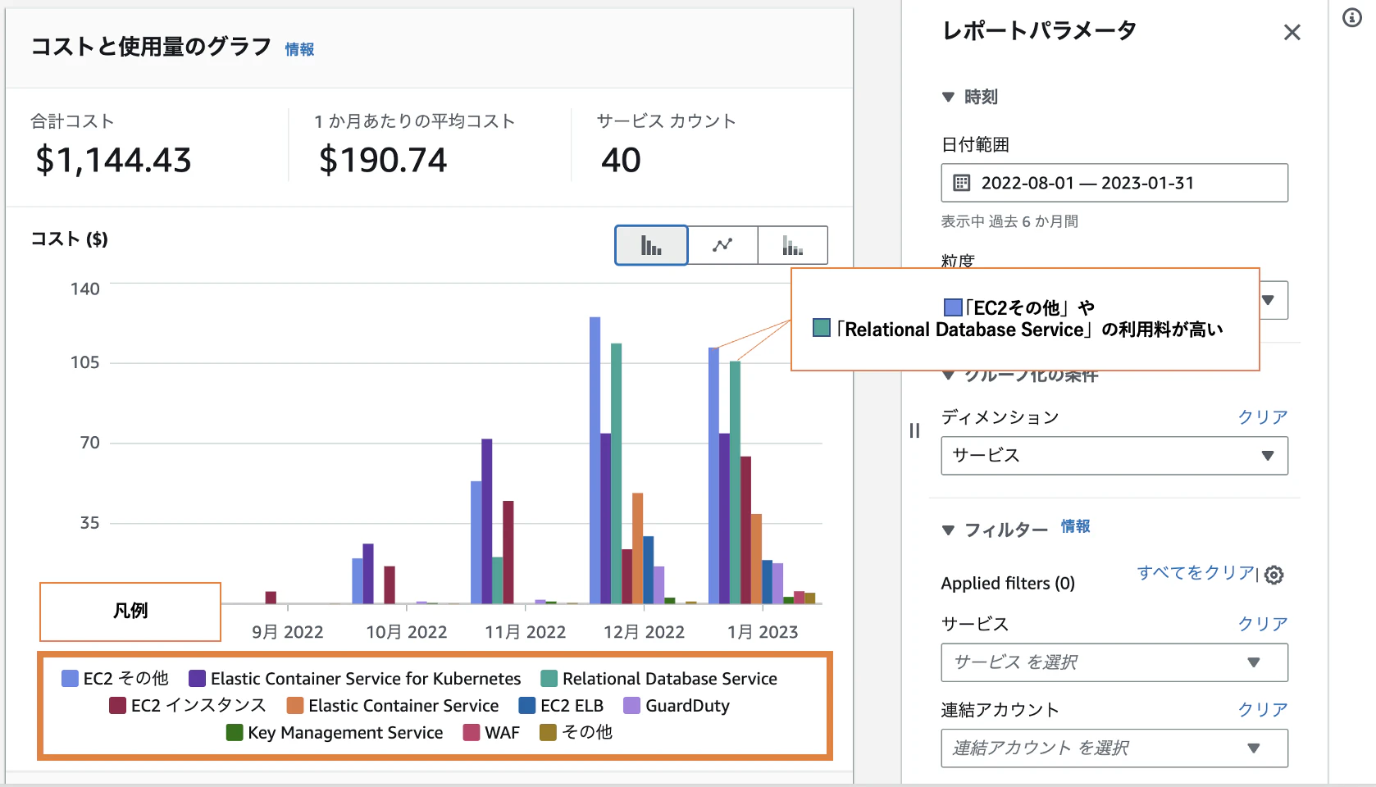This screenshot has width=1376, height=787.
Task: Toggle WAF legend swatch
Action: click(x=471, y=732)
